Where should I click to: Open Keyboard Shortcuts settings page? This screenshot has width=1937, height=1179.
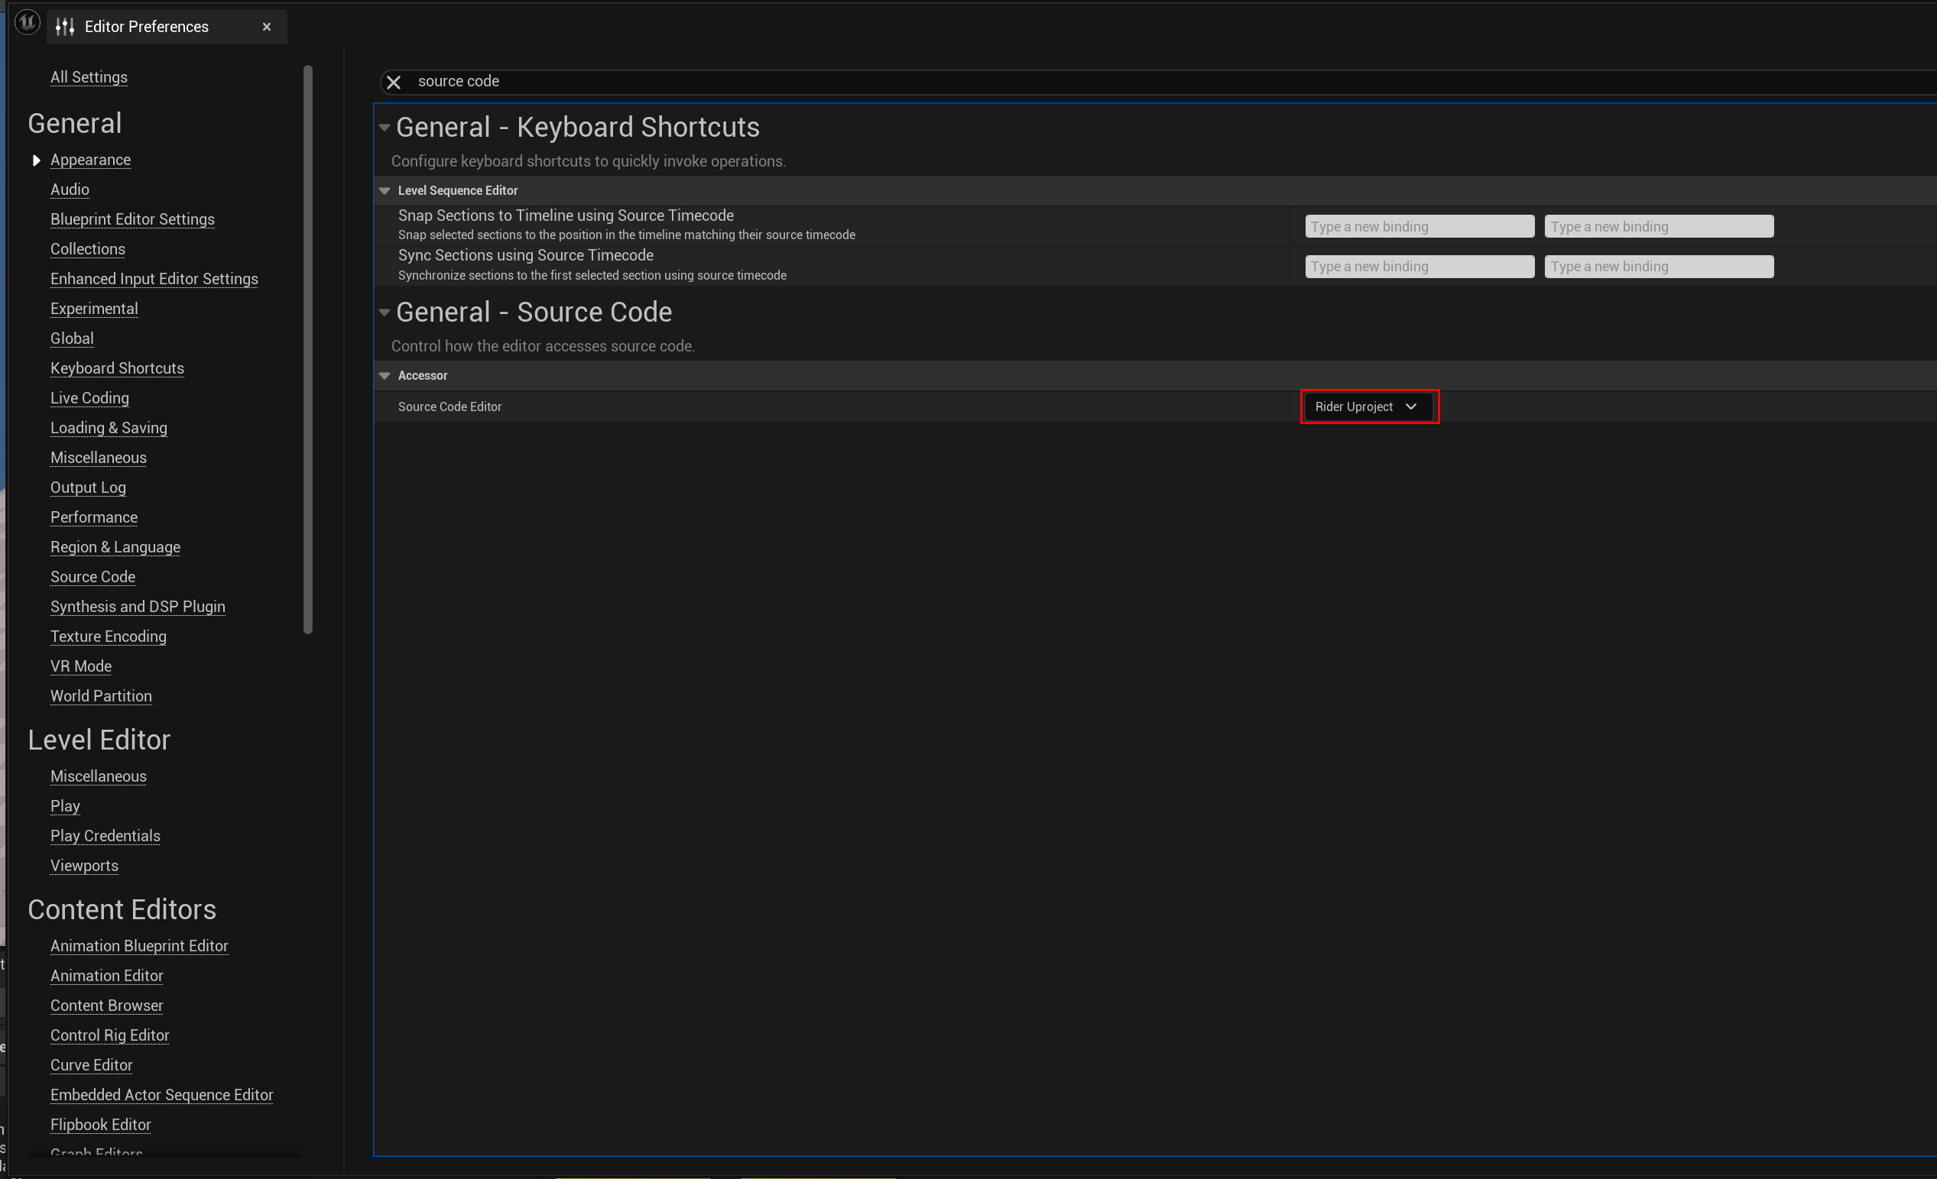coord(117,368)
